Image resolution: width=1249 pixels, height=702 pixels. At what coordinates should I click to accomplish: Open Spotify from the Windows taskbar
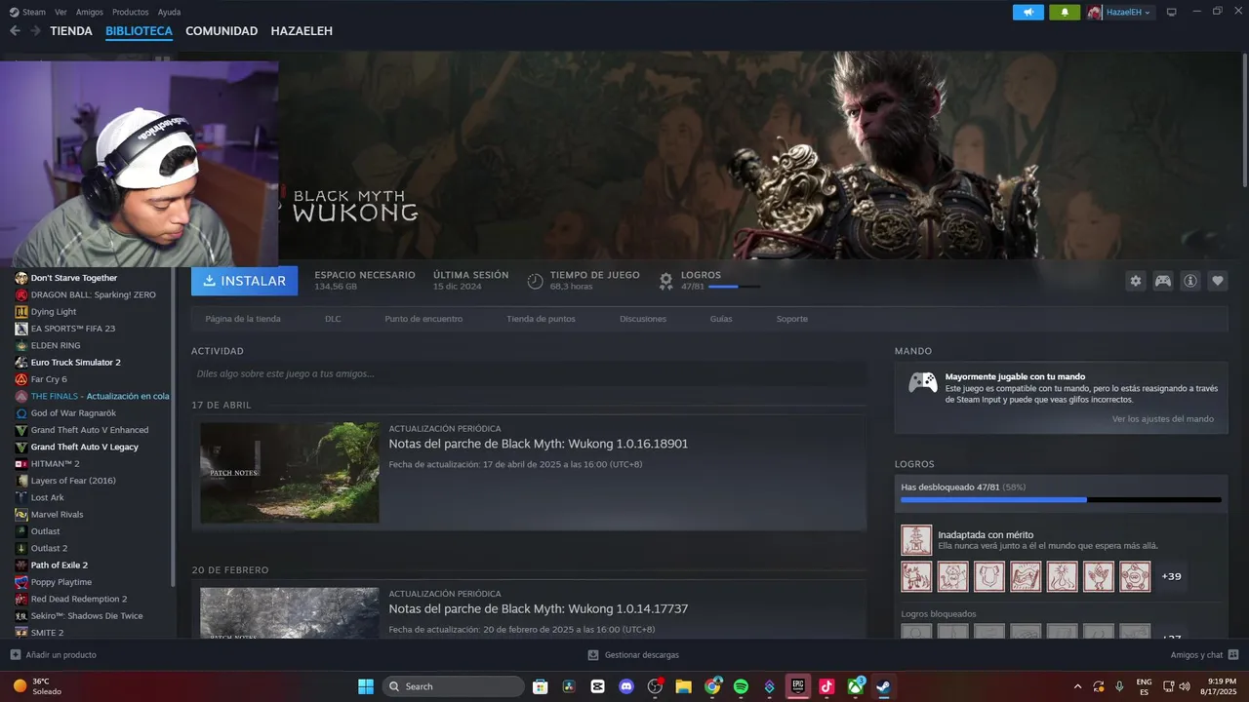tap(741, 686)
